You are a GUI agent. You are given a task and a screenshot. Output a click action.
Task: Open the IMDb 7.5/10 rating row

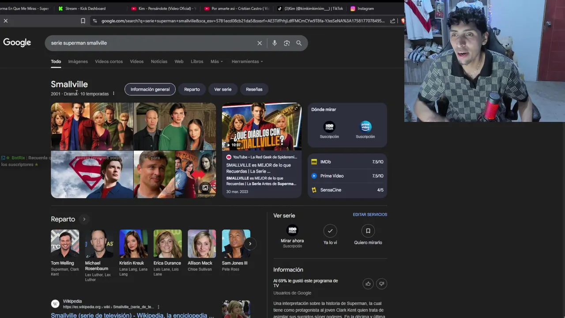click(x=347, y=162)
